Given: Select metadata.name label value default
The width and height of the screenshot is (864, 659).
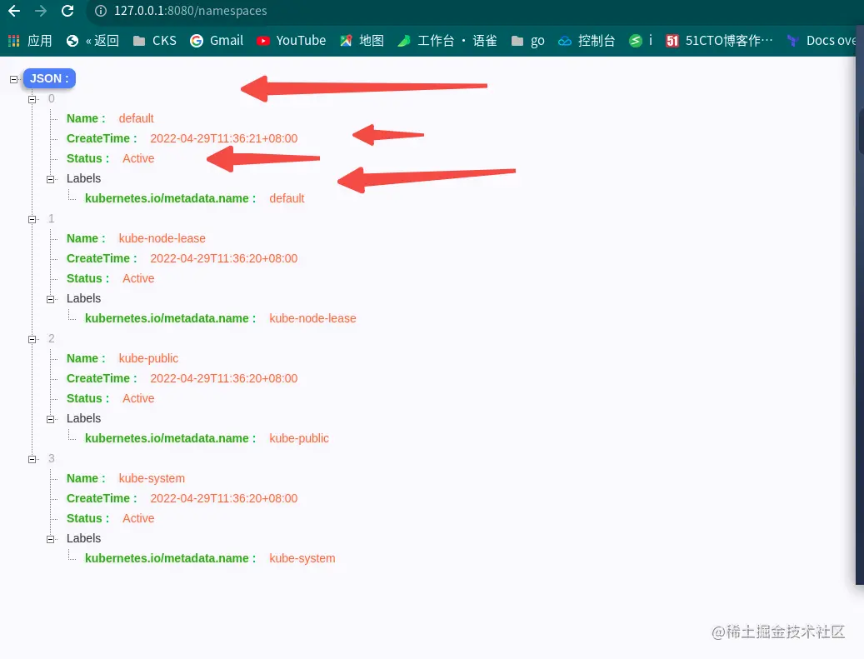Looking at the screenshot, I should (287, 198).
